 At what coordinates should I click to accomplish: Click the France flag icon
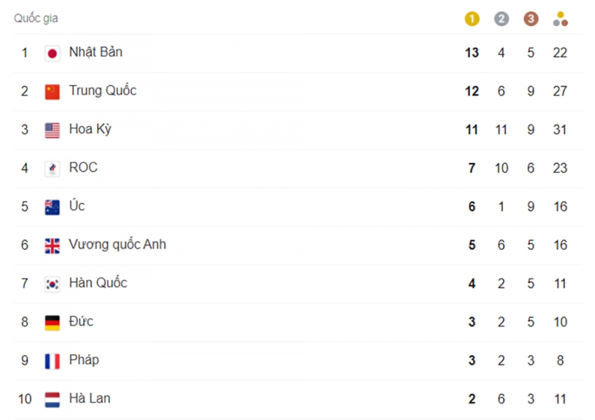[x=52, y=360]
